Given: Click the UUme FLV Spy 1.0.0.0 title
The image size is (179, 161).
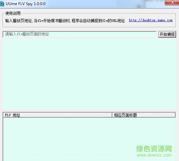Looking at the screenshot, I should [x=26, y=4].
